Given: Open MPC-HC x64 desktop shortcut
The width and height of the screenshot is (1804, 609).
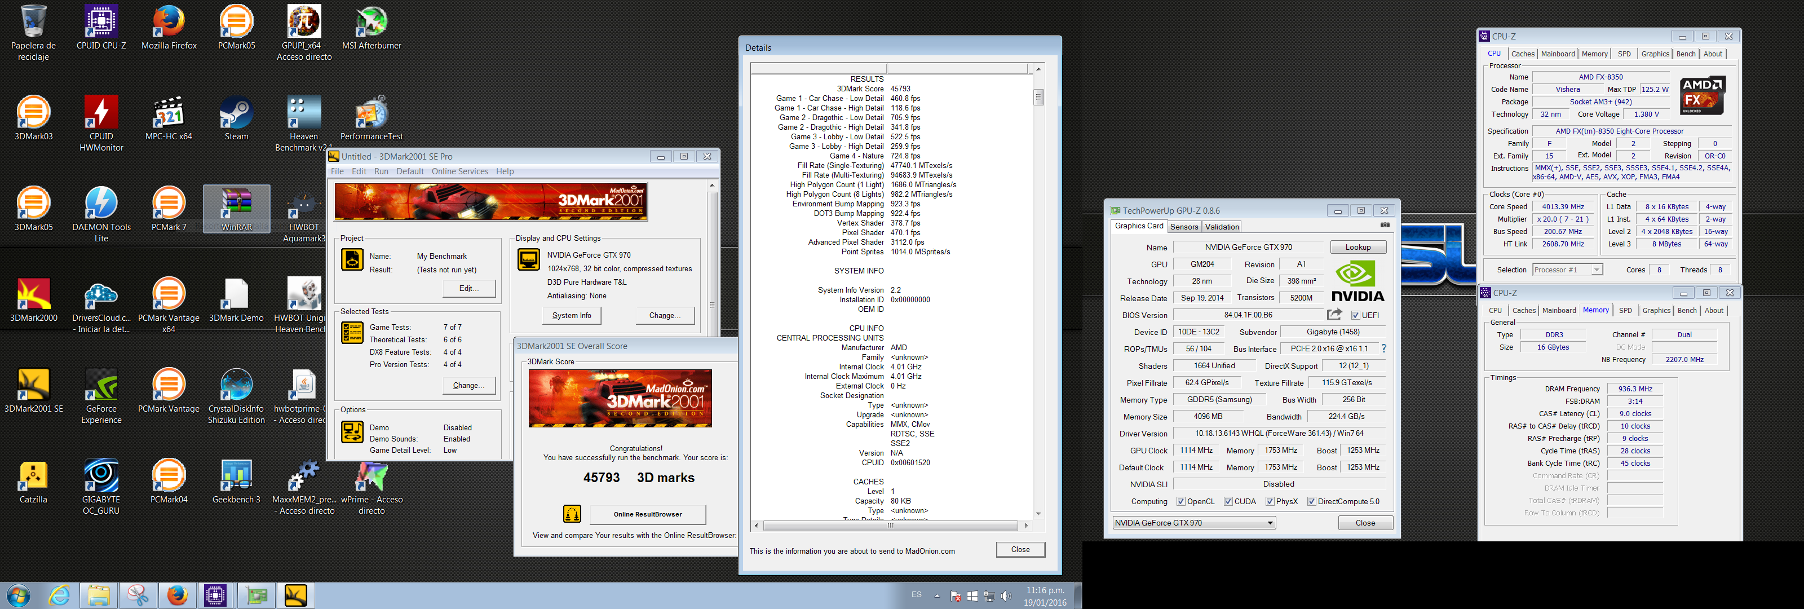Looking at the screenshot, I should click(x=169, y=118).
